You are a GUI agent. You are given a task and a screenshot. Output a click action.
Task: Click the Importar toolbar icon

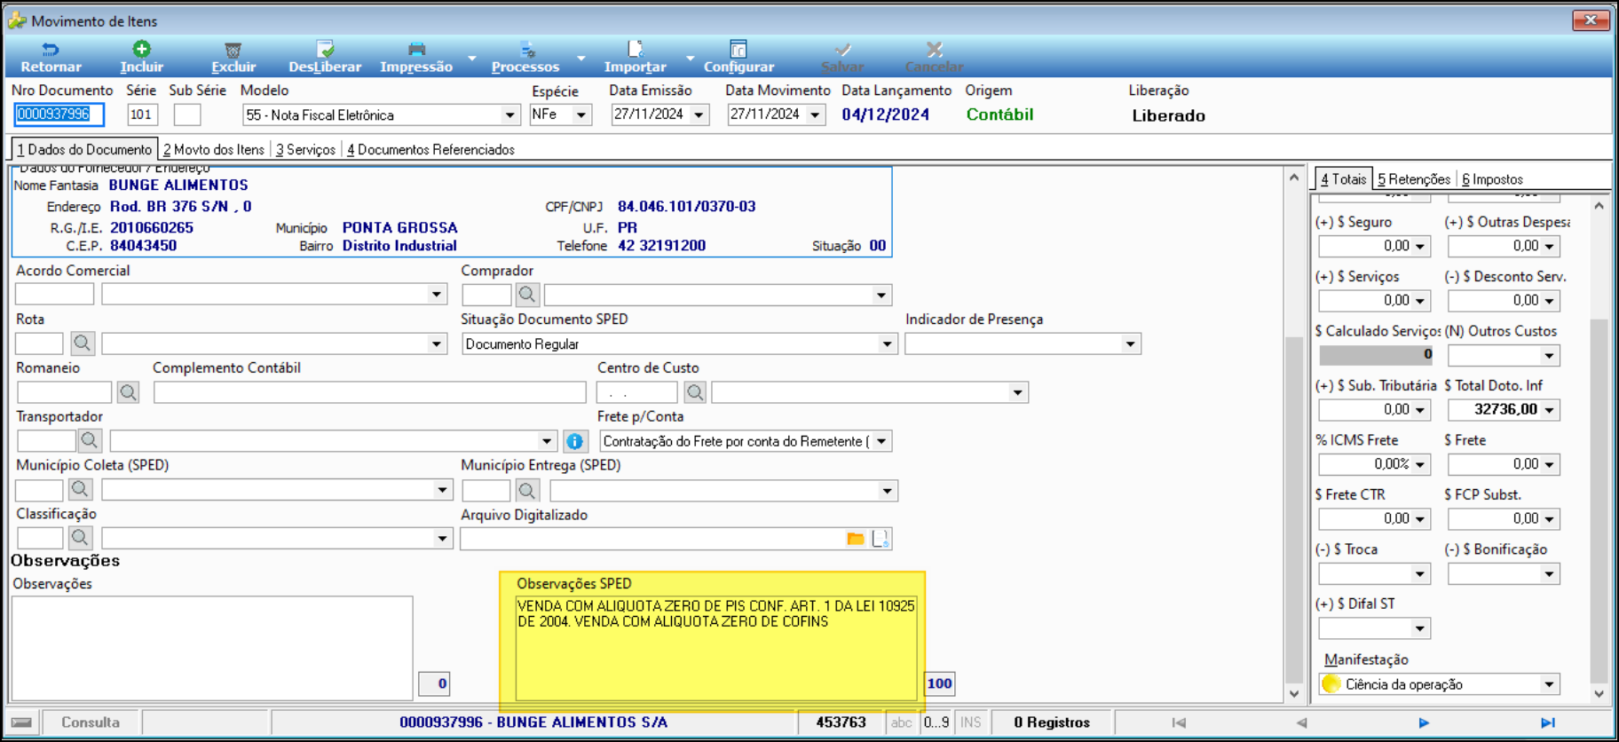635,50
